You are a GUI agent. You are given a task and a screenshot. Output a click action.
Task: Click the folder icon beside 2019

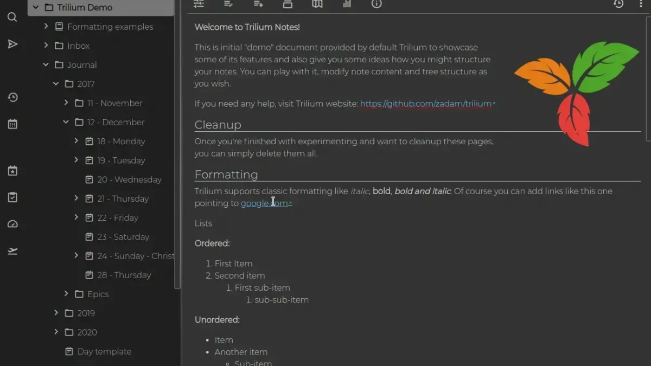point(69,313)
